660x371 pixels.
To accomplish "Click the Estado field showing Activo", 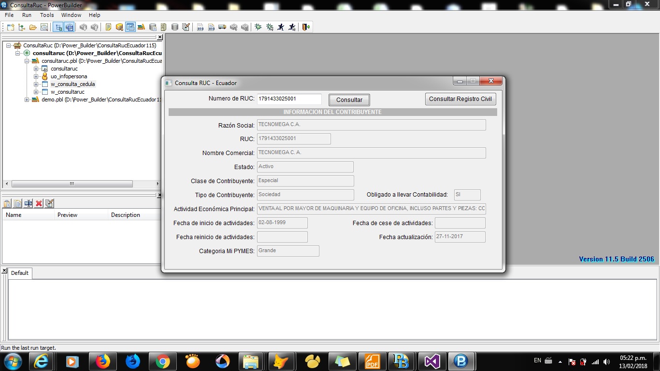I will [x=305, y=167].
